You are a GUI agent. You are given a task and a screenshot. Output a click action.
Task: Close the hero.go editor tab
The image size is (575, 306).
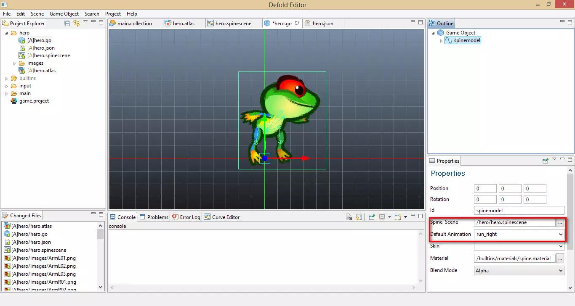click(x=297, y=24)
